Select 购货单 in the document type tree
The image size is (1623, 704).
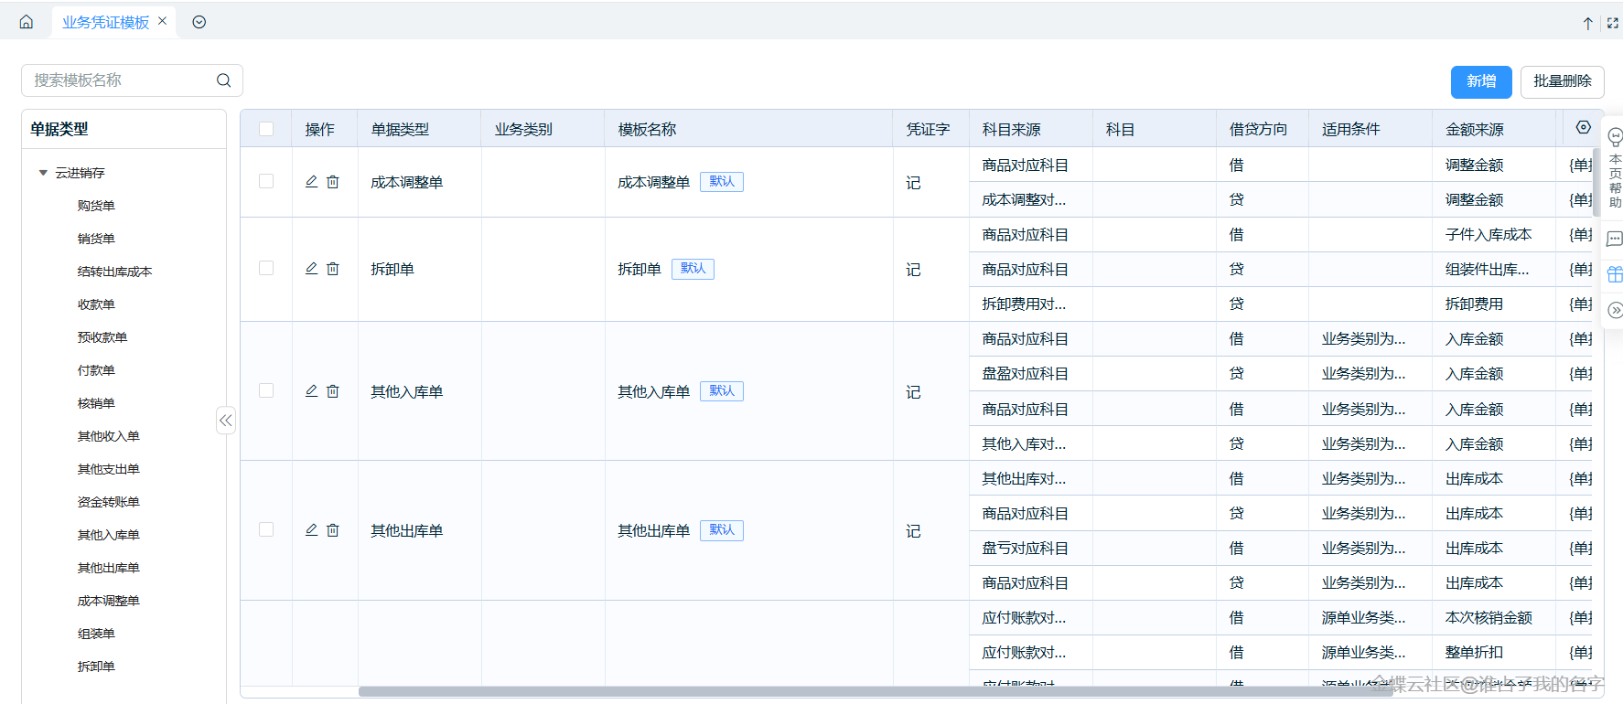[x=96, y=206]
